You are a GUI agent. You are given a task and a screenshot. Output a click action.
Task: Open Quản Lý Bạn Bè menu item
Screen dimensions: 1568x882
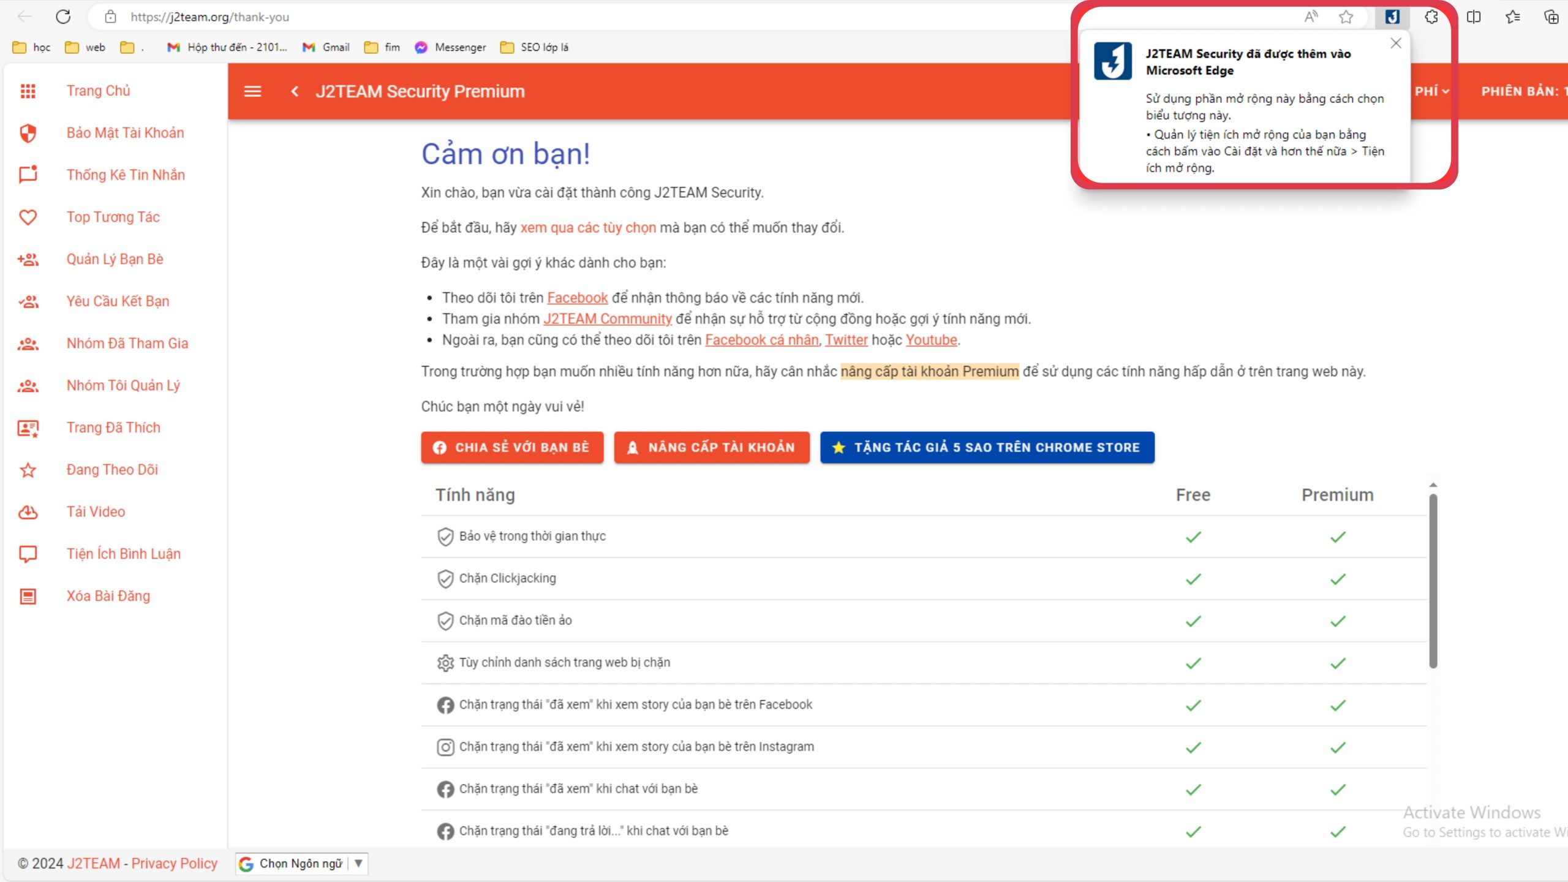(x=115, y=260)
